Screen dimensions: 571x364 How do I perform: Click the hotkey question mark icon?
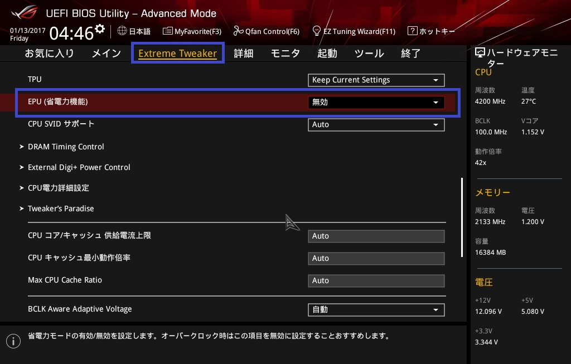[x=412, y=31]
